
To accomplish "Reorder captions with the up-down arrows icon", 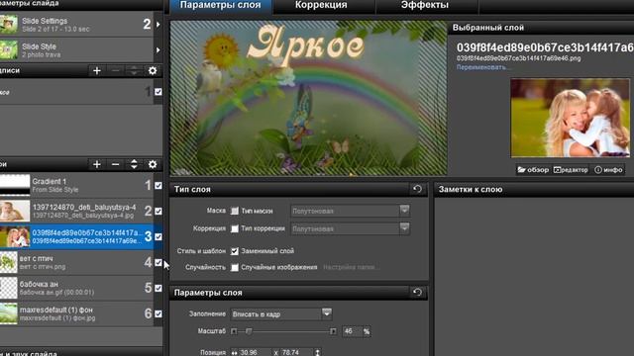I will click(x=134, y=70).
